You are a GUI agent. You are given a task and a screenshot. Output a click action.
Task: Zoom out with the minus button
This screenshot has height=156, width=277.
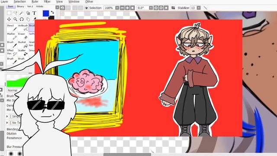coord(122,8)
